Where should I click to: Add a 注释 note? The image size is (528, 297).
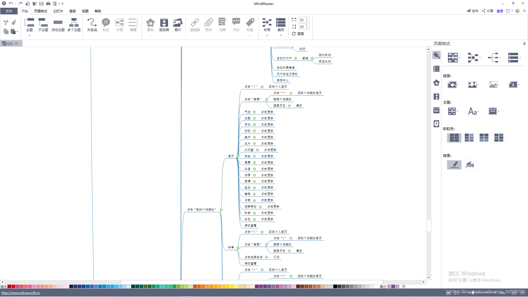point(222,25)
